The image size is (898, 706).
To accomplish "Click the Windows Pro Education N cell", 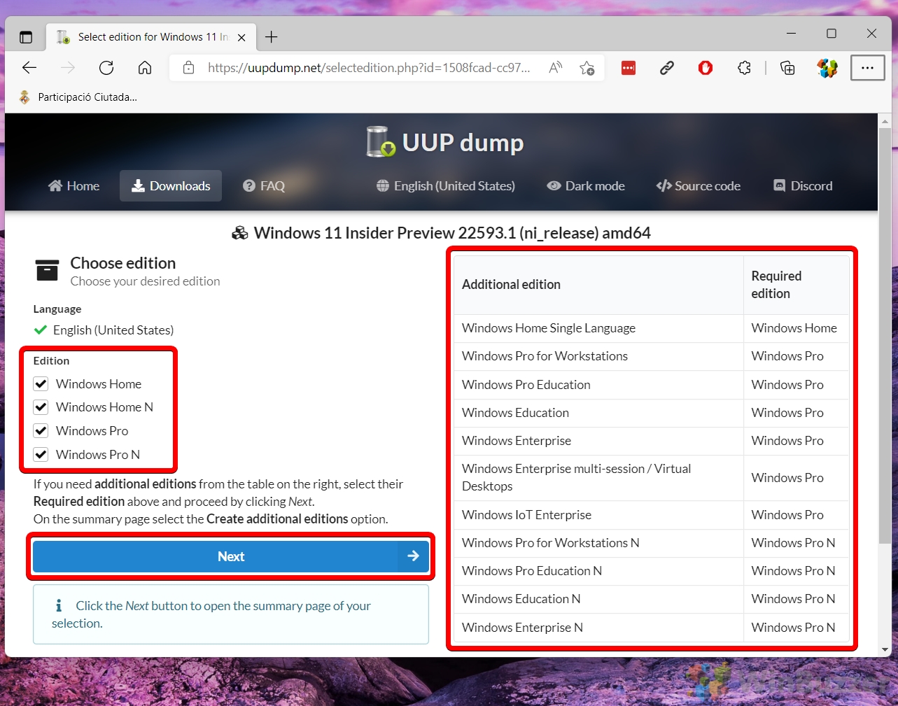I will coord(598,571).
